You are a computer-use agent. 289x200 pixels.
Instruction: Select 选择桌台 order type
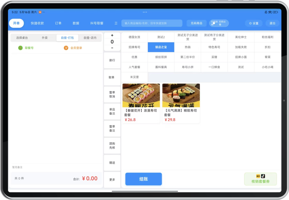(22, 38)
